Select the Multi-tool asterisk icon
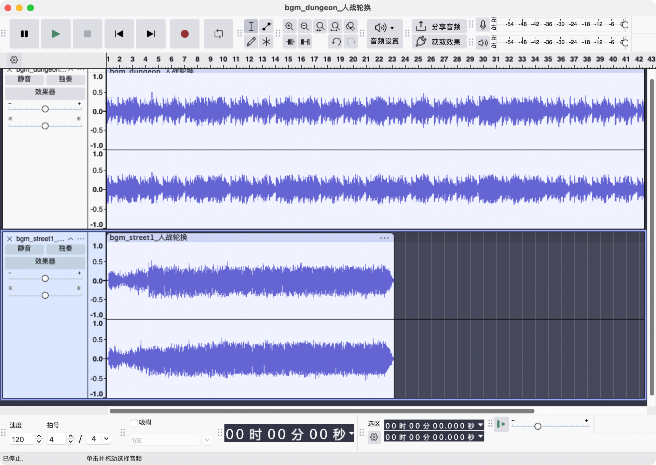This screenshot has height=465, width=656. point(266,42)
